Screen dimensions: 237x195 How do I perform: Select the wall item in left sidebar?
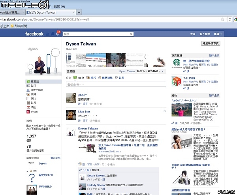(43, 81)
